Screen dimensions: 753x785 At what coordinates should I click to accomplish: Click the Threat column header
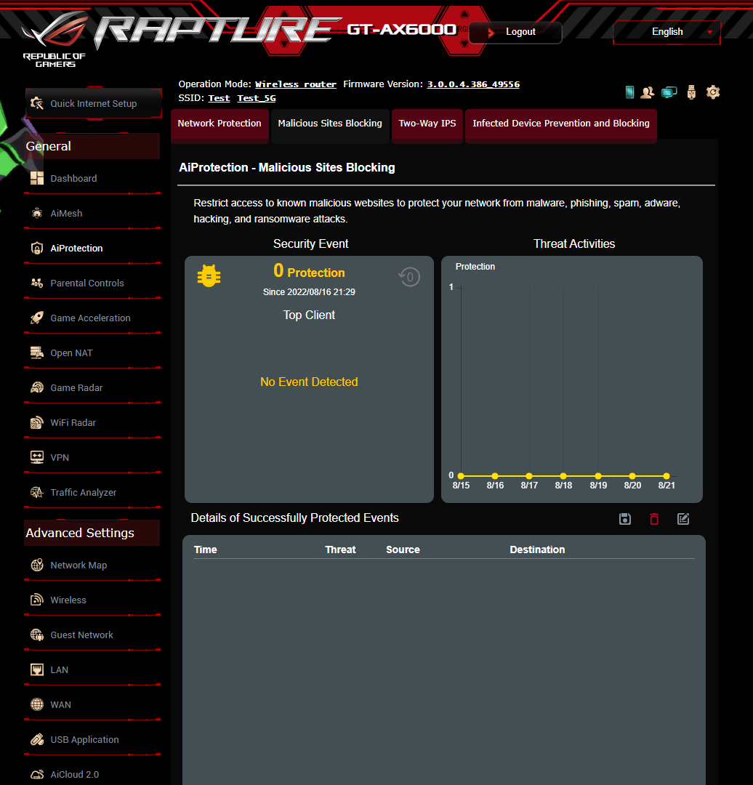click(340, 549)
